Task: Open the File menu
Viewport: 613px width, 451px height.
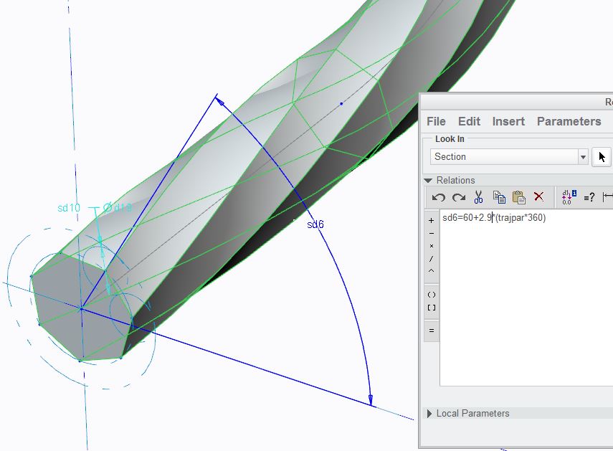Action: (x=436, y=122)
